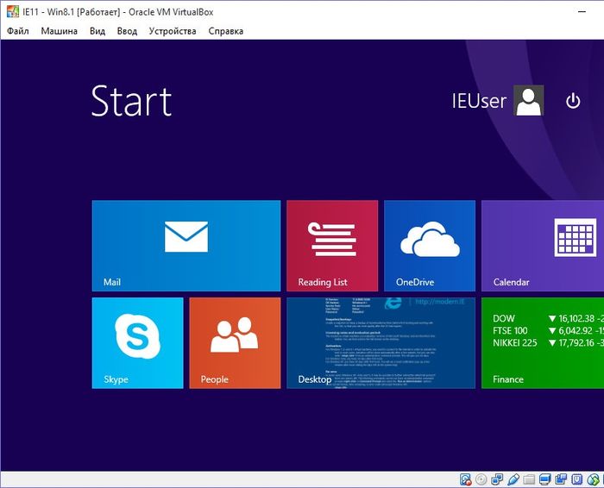Image resolution: width=604 pixels, height=488 pixels.
Task: Click the mouse integration status icon
Action: pyautogui.click(x=593, y=479)
